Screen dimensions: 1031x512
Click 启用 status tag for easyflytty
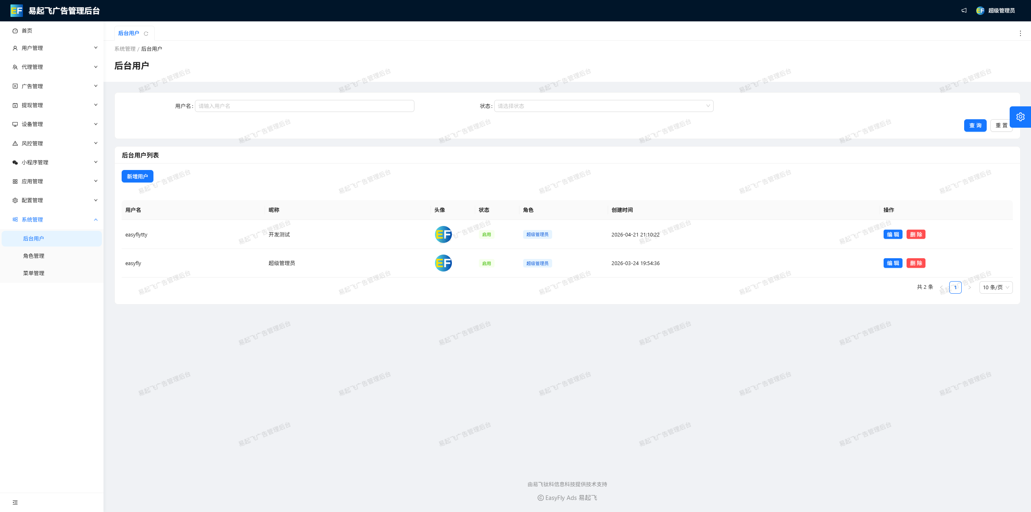(487, 234)
